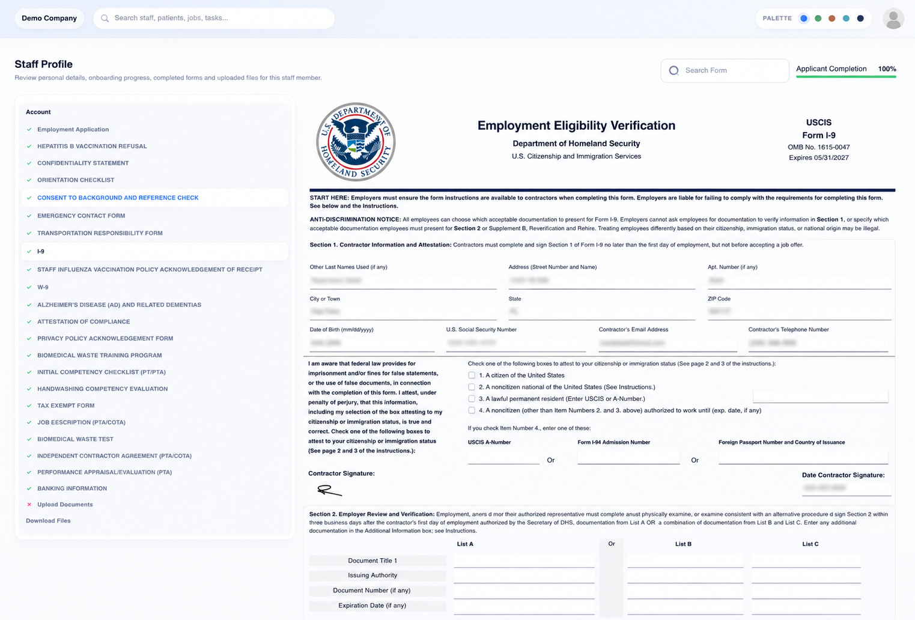The height and width of the screenshot is (620, 915).
Task: Open the W-9 form
Action: (x=43, y=287)
